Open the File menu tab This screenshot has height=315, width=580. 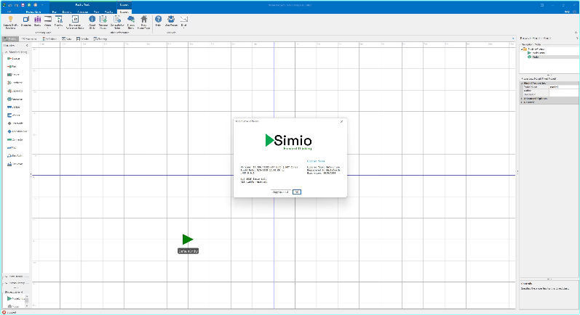coord(9,12)
